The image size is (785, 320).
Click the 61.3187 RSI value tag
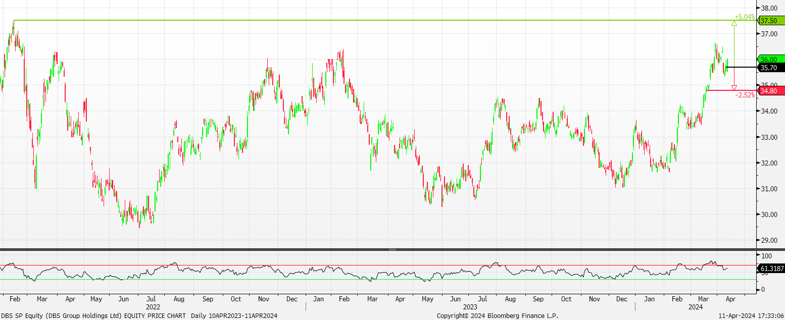771,270
